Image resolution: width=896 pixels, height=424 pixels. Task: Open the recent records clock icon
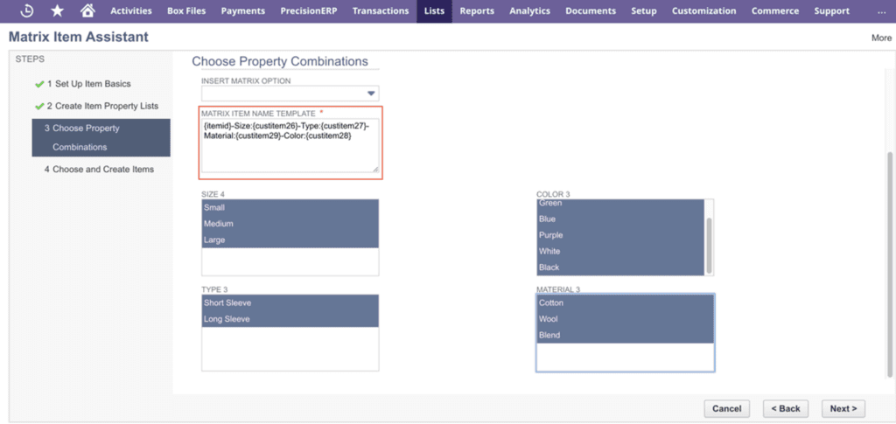27,11
